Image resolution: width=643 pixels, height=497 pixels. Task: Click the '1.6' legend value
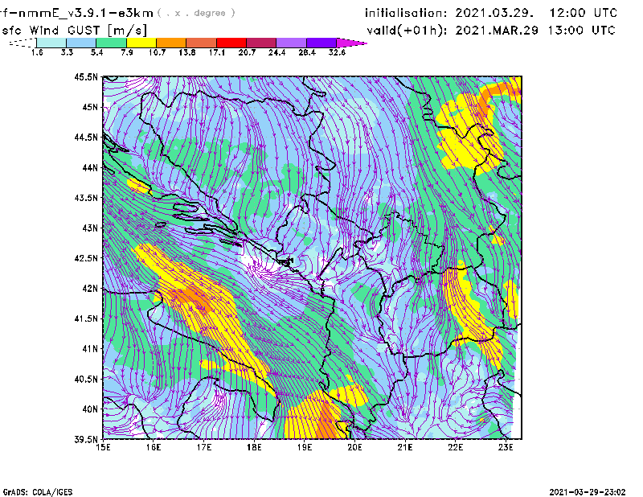[37, 52]
